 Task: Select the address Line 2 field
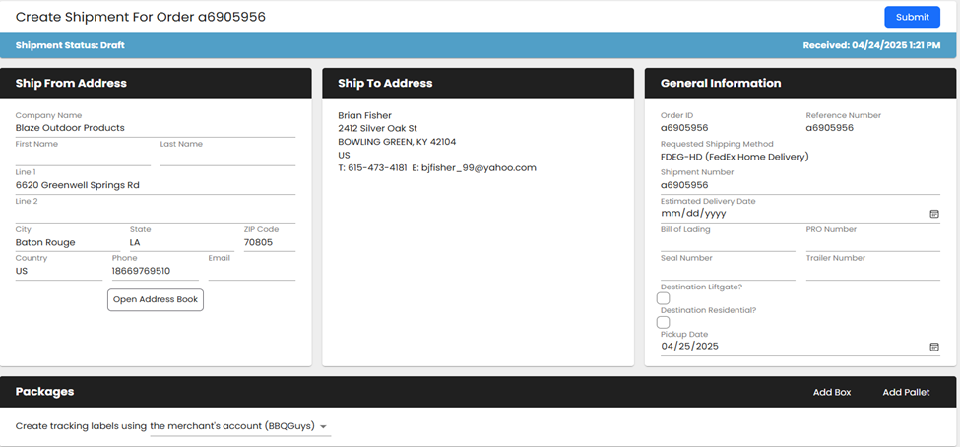click(x=156, y=214)
